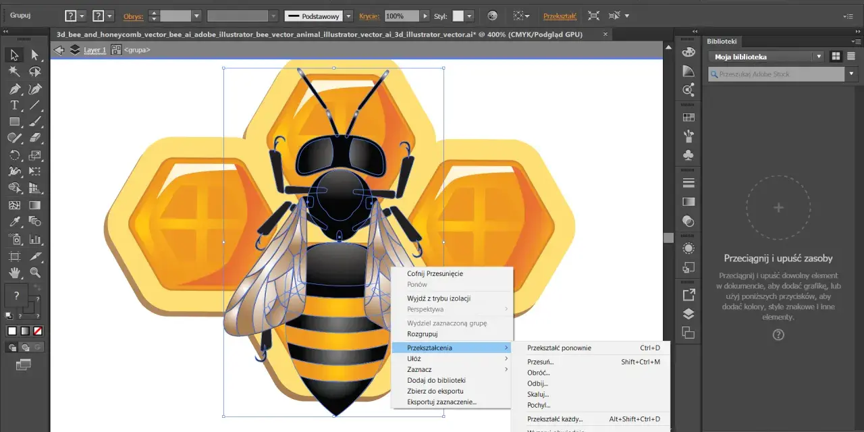The width and height of the screenshot is (864, 432).
Task: Select the Artboard tool
Action: (x=15, y=256)
